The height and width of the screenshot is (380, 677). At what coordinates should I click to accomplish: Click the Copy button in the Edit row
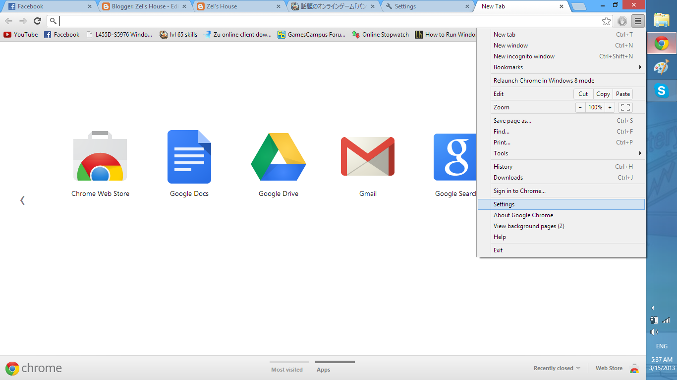[603, 94]
